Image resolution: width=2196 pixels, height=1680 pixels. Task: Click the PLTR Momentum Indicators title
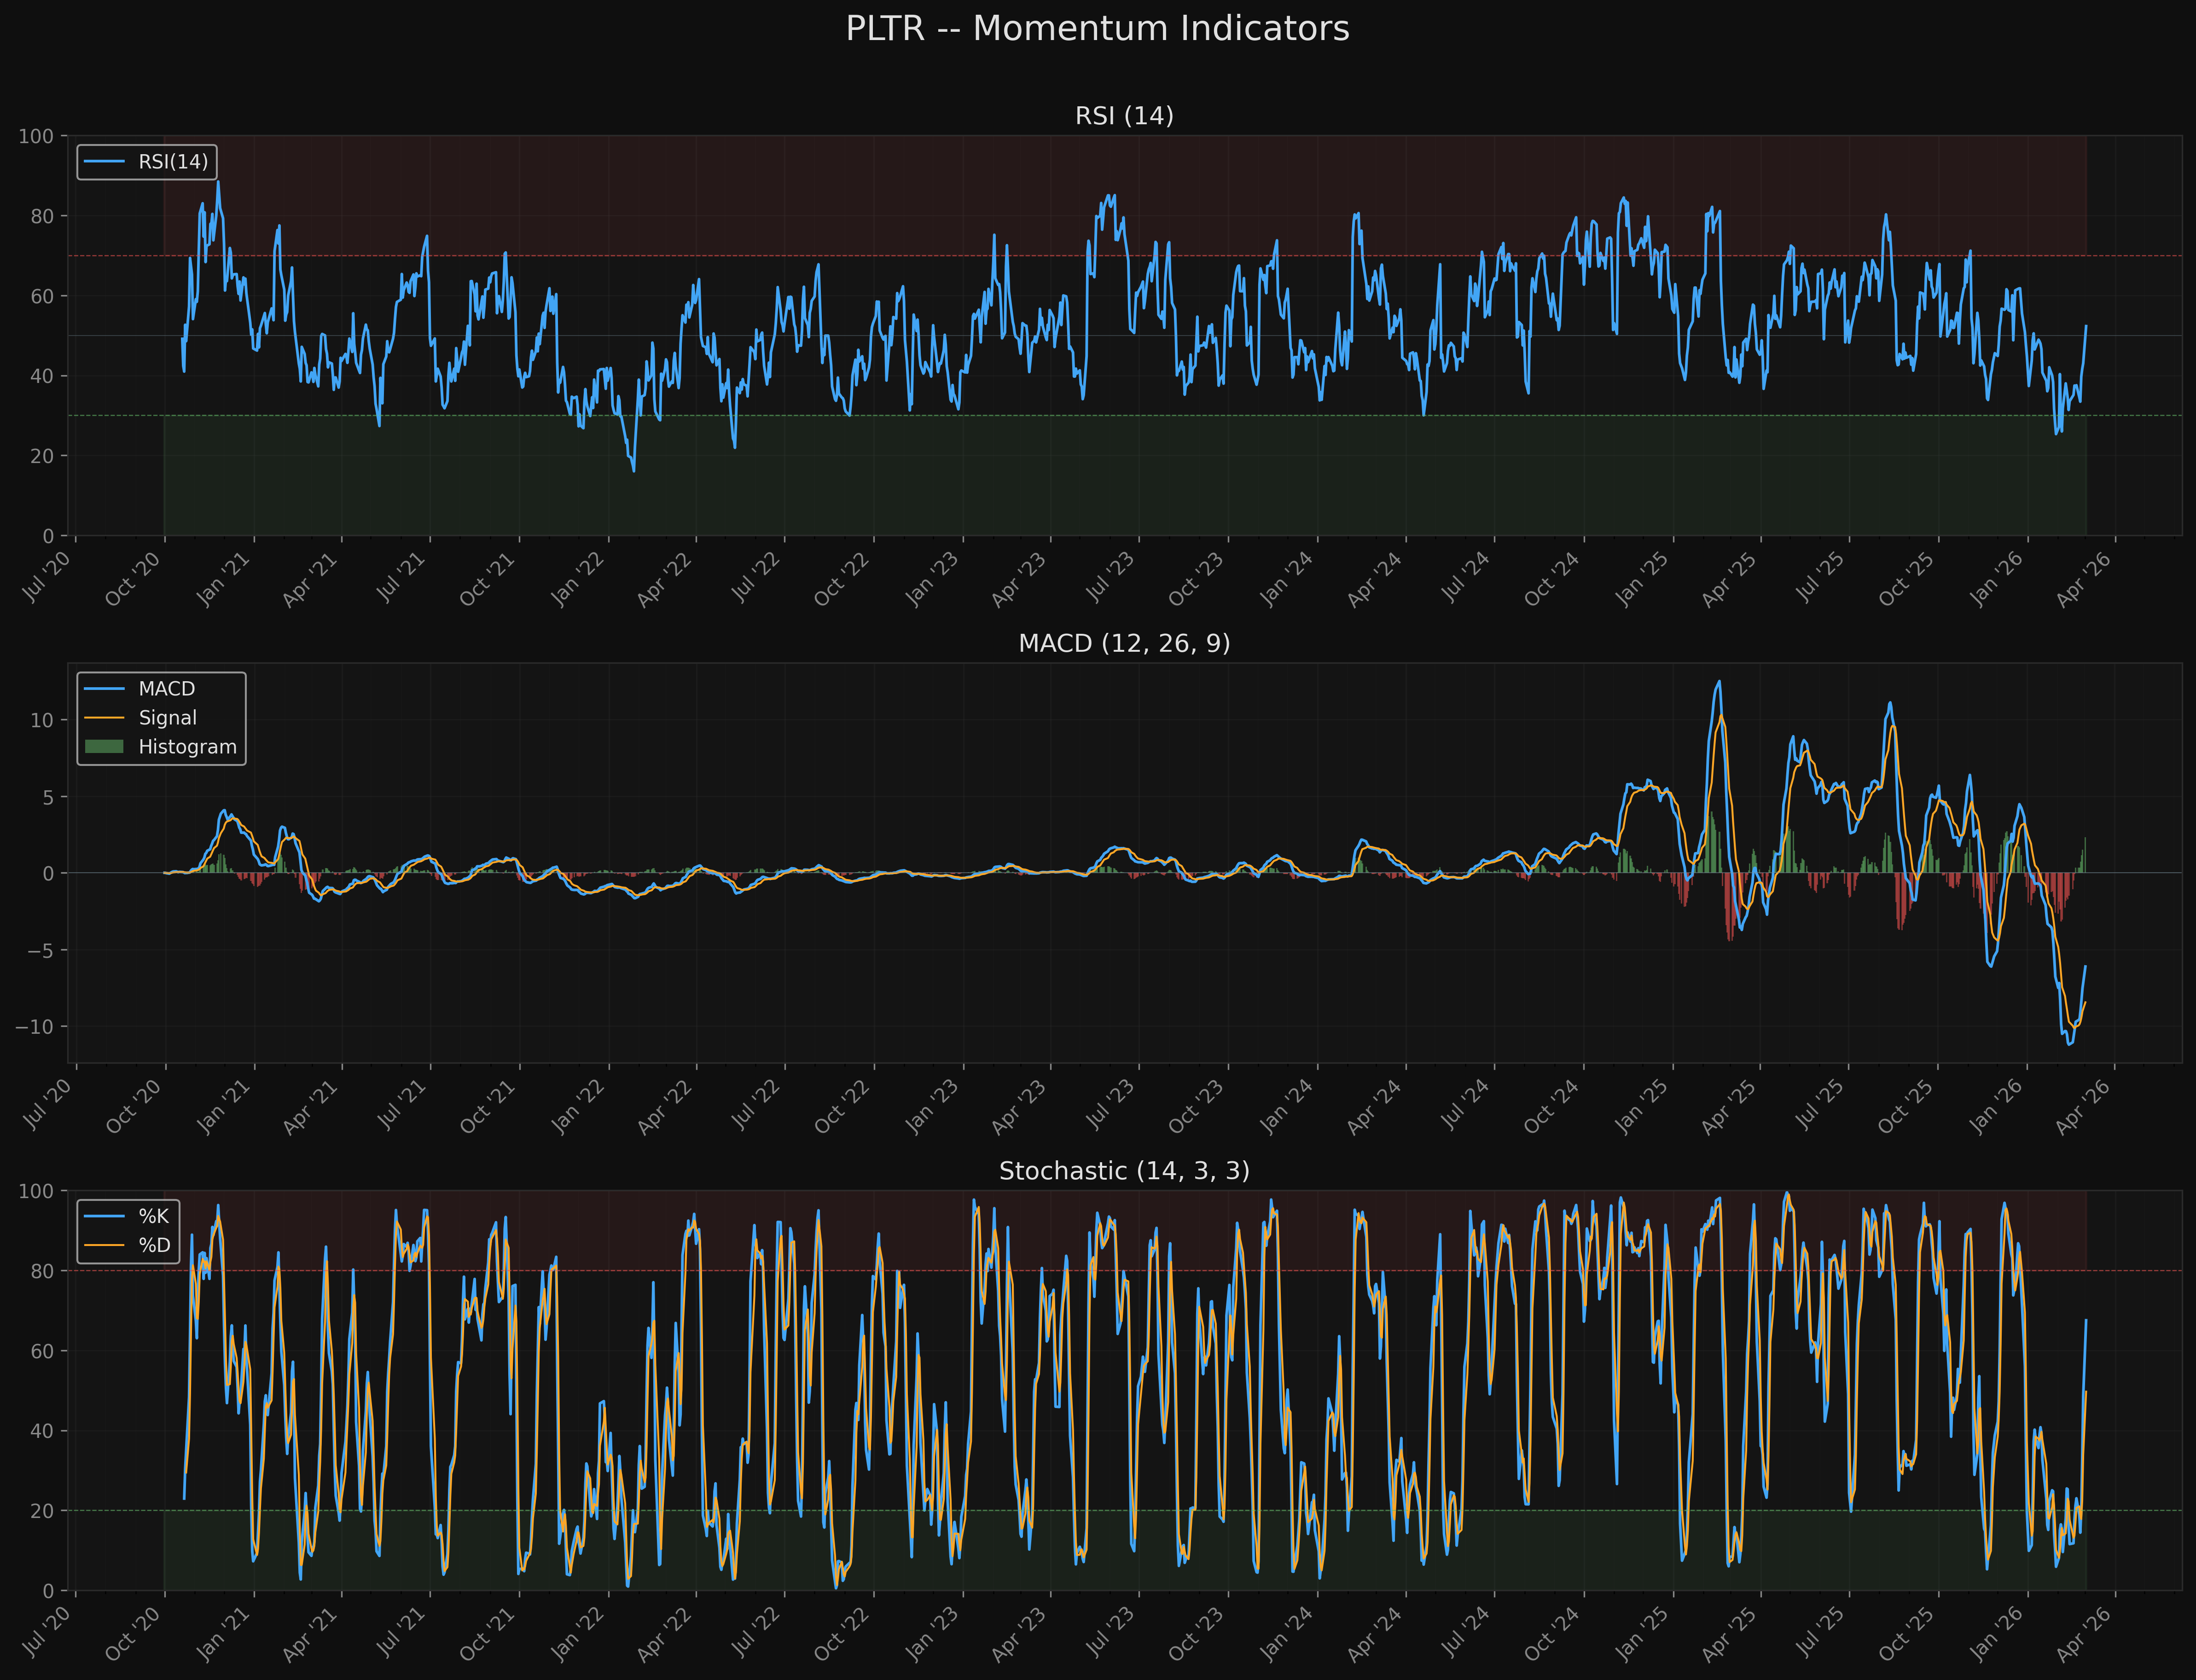tap(1097, 28)
